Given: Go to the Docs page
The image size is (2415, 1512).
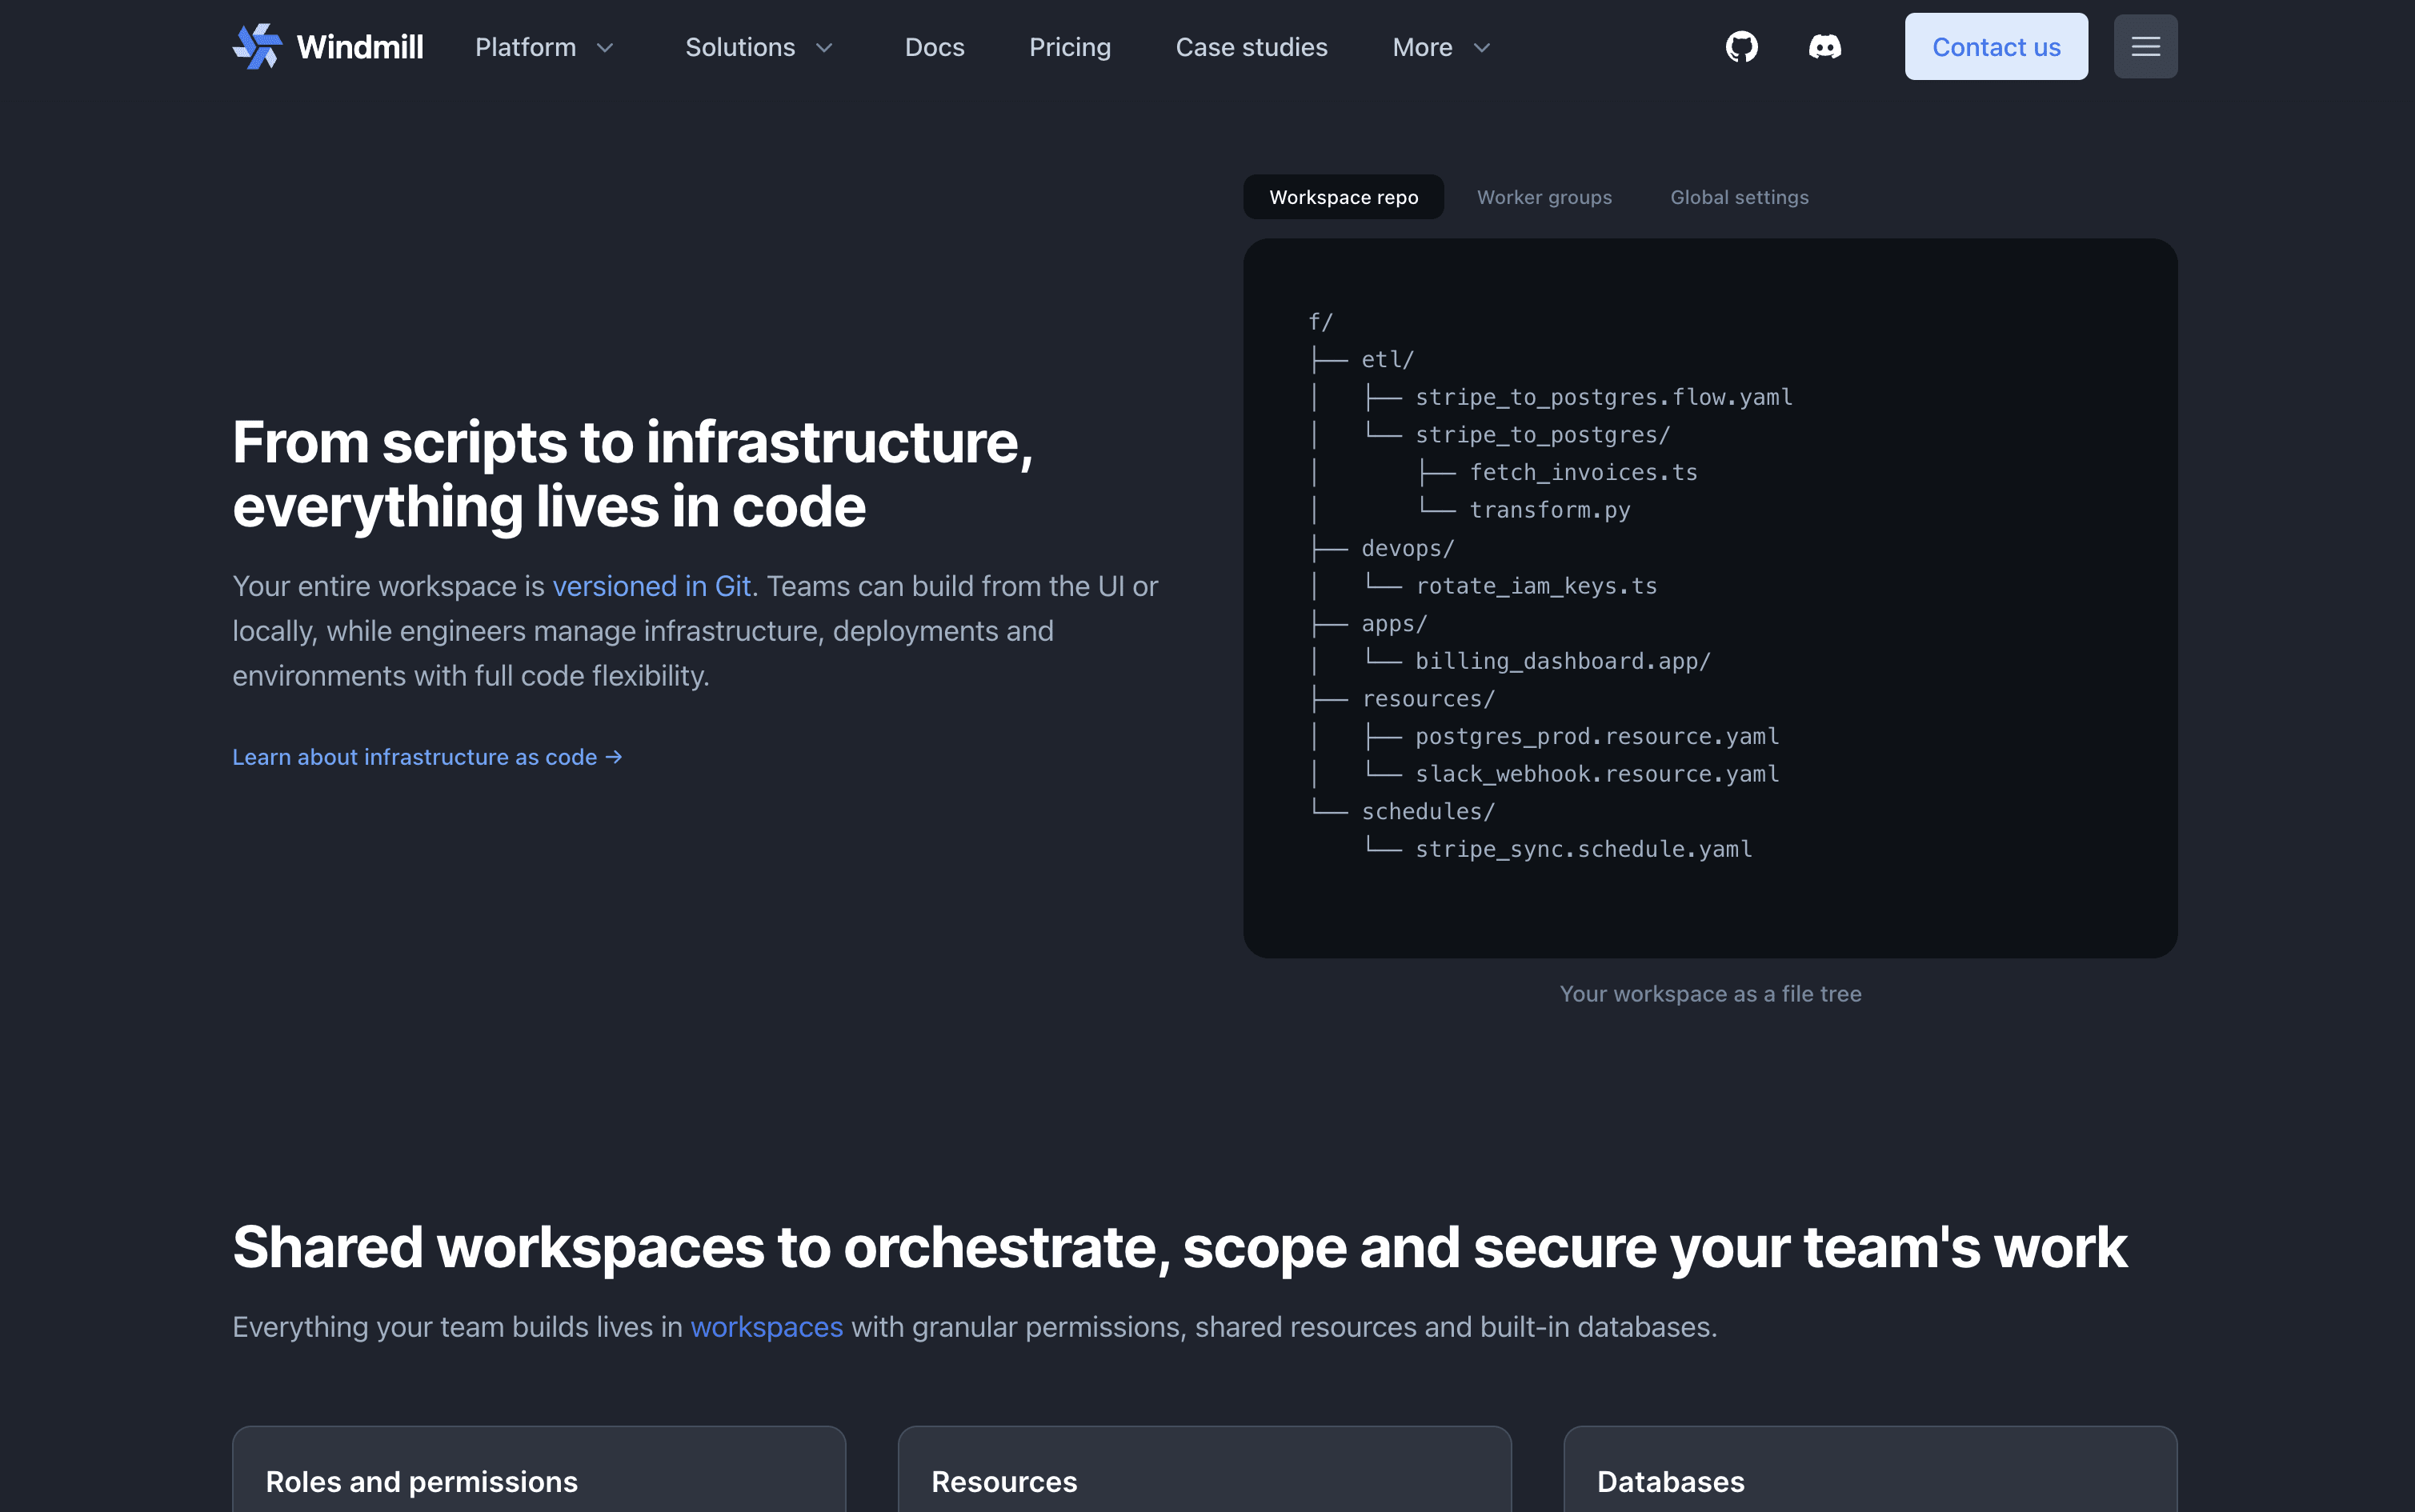Looking at the screenshot, I should (934, 47).
